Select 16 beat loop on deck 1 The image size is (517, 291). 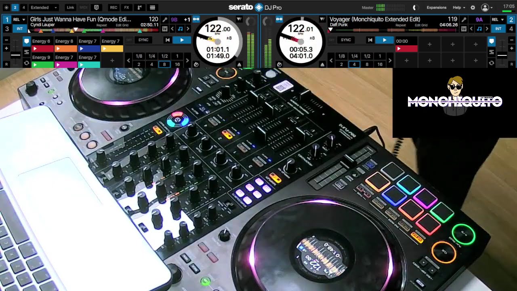click(177, 64)
